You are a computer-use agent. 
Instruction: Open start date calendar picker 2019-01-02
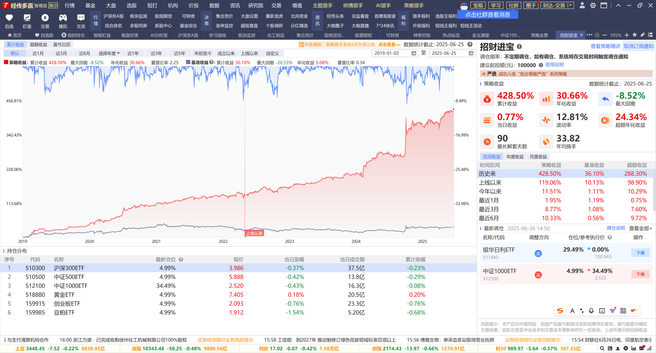click(x=414, y=53)
